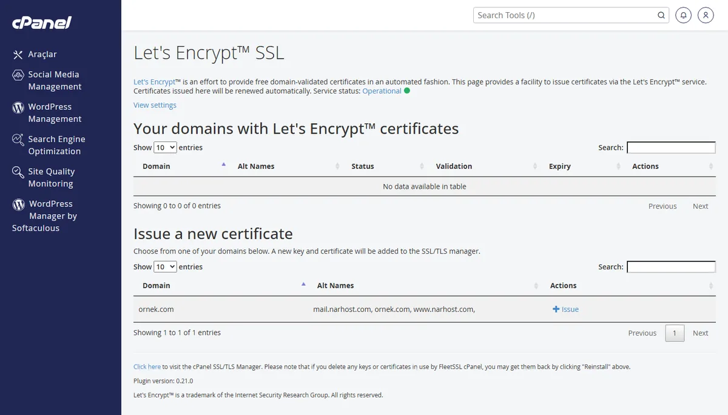Click Previous in certificates table pagination
The image size is (728, 415).
[x=662, y=206]
